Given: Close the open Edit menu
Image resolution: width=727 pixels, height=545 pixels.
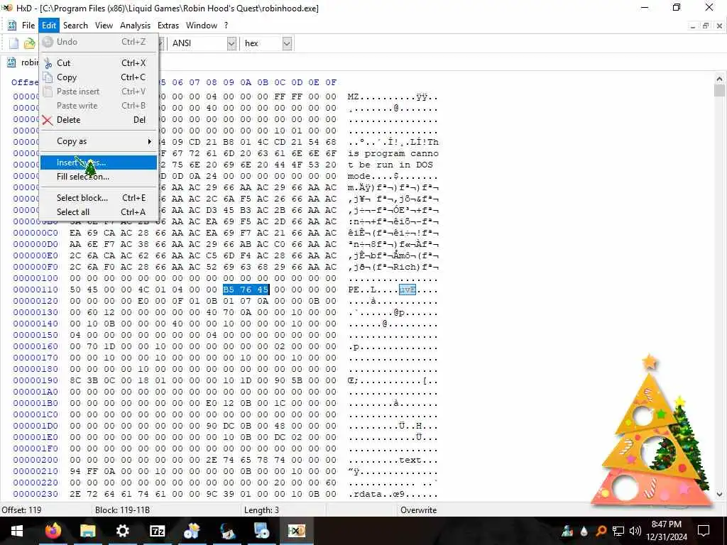Looking at the screenshot, I should click(x=49, y=26).
